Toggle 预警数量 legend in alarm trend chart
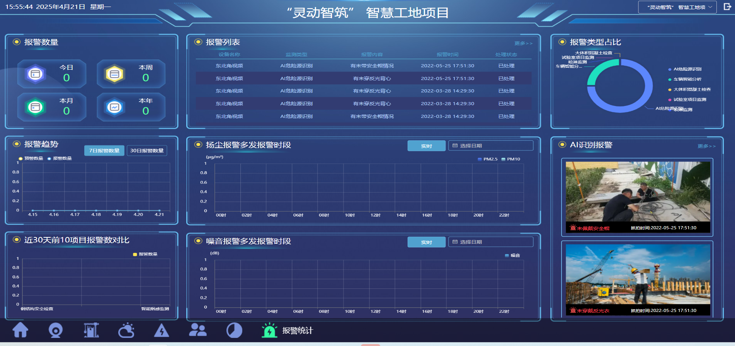735x346 pixels. click(x=31, y=159)
